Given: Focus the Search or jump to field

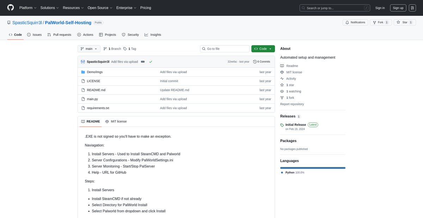Looking at the screenshot, I should coord(335,8).
